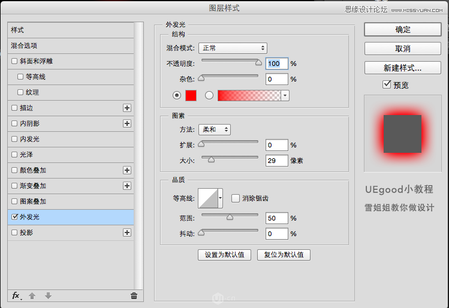This screenshot has height=308, width=449.
Task: Click plus icon next to 投影
Action: pyautogui.click(x=127, y=232)
